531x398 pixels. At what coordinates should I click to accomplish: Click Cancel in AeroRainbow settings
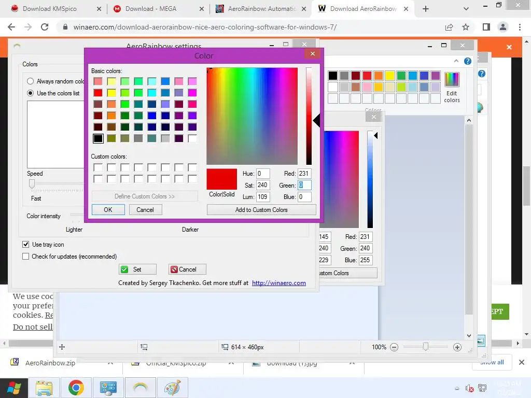coord(187,269)
